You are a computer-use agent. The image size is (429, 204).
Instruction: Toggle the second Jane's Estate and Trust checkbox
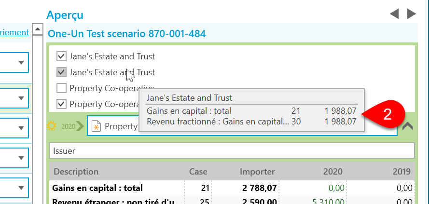[61, 72]
